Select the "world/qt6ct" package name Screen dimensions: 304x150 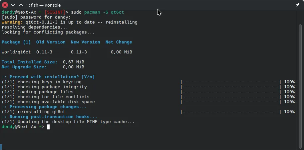(16, 52)
